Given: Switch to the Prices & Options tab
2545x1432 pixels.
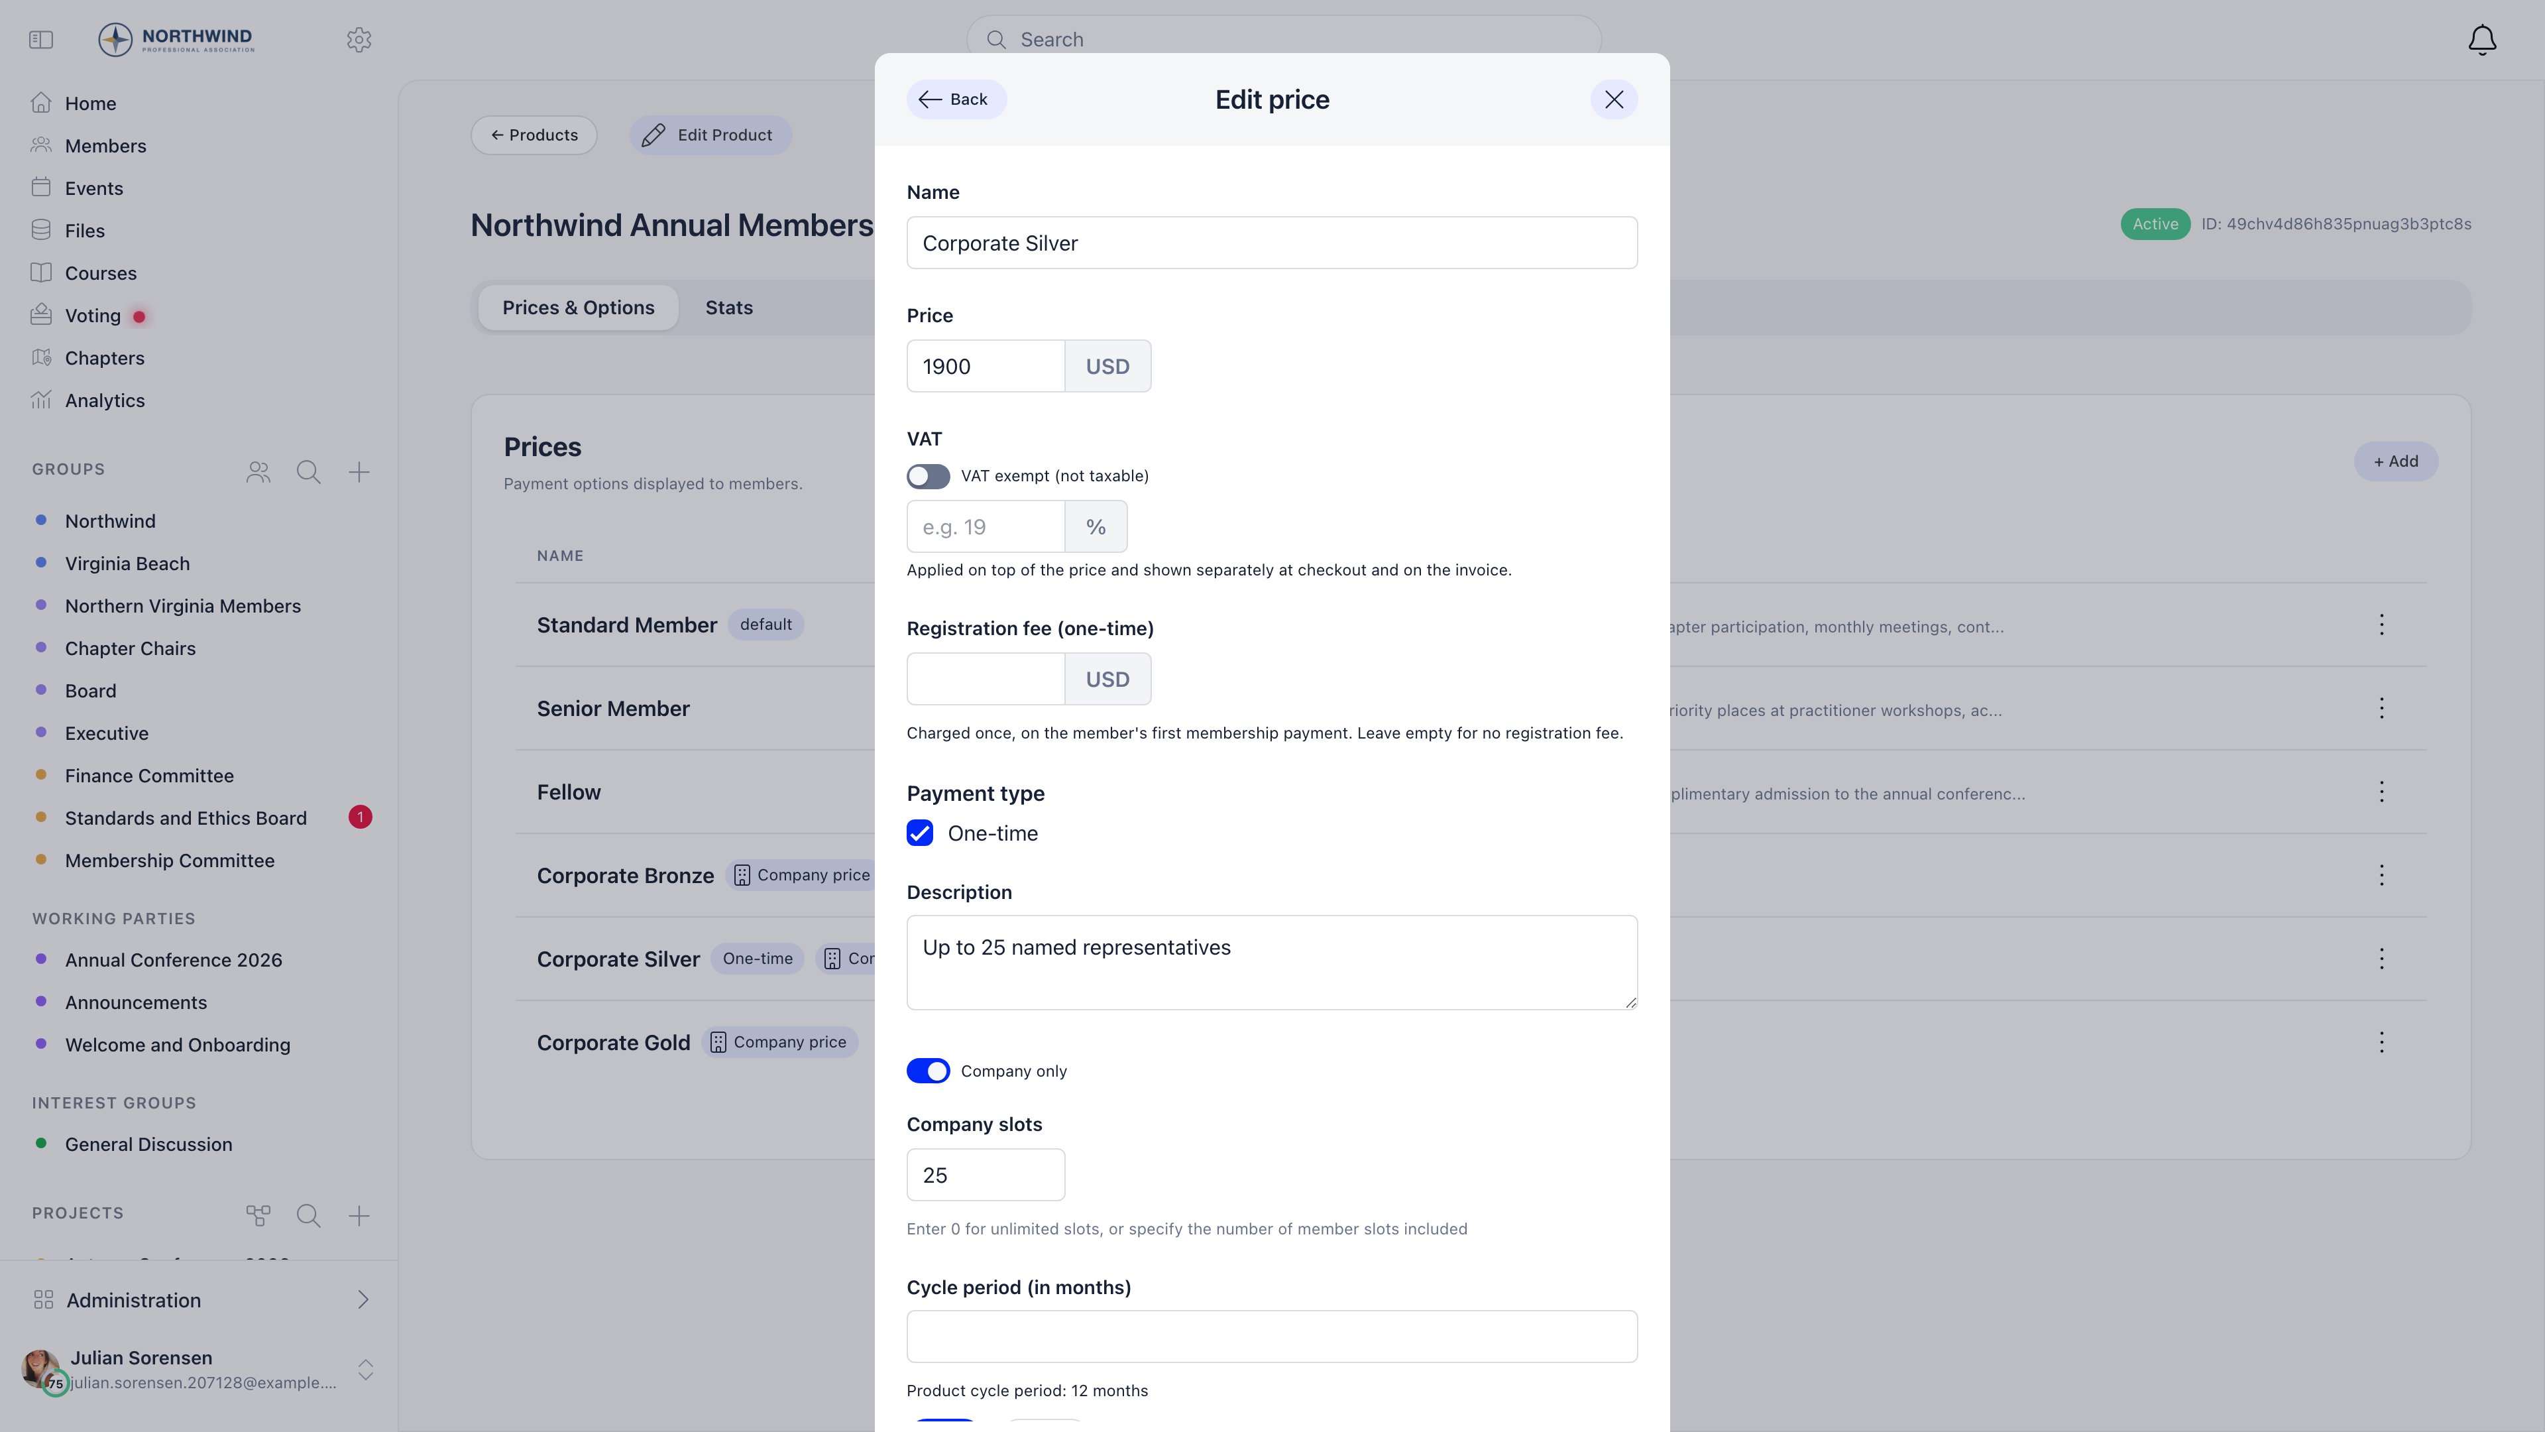Looking at the screenshot, I should point(578,308).
